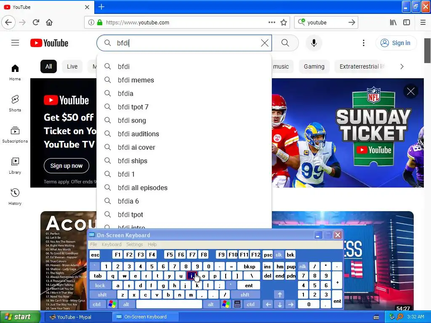The width and height of the screenshot is (431, 323).
Task: Open Shorts in the sidebar
Action: pyautogui.click(x=15, y=103)
